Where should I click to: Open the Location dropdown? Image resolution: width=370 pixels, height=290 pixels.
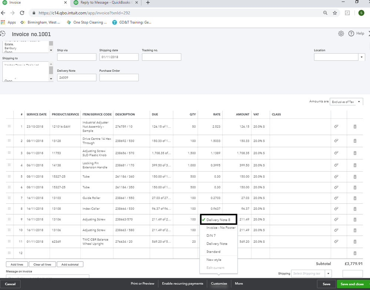(x=362, y=57)
